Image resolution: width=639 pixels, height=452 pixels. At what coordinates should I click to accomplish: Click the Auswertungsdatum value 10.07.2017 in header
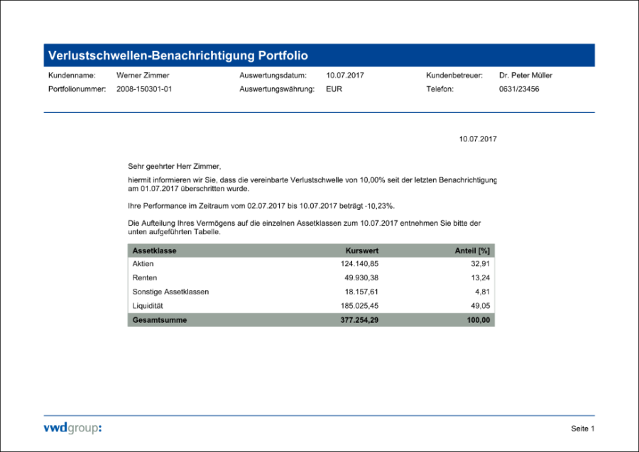click(x=345, y=75)
